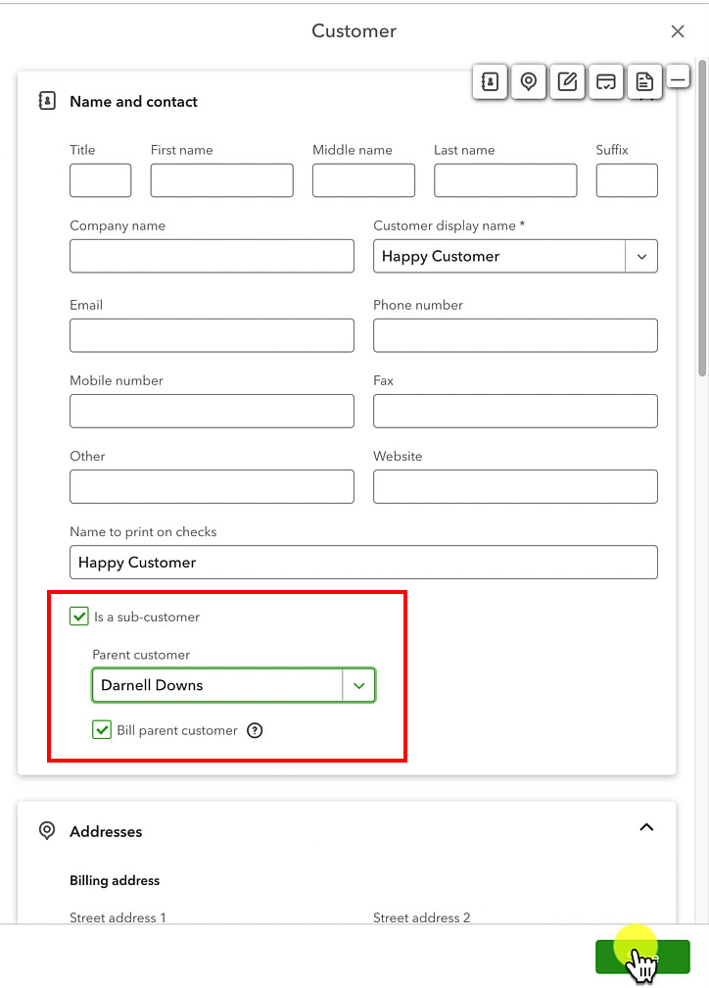Collapse the Addresses section chevron
The width and height of the screenshot is (709, 988).
pyautogui.click(x=646, y=827)
